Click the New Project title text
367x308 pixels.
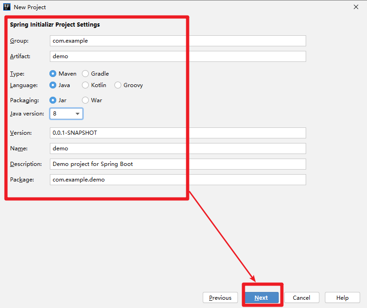(x=30, y=7)
